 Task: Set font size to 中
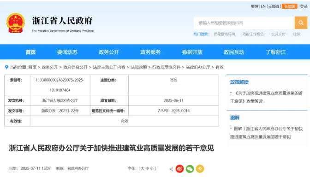147,168
